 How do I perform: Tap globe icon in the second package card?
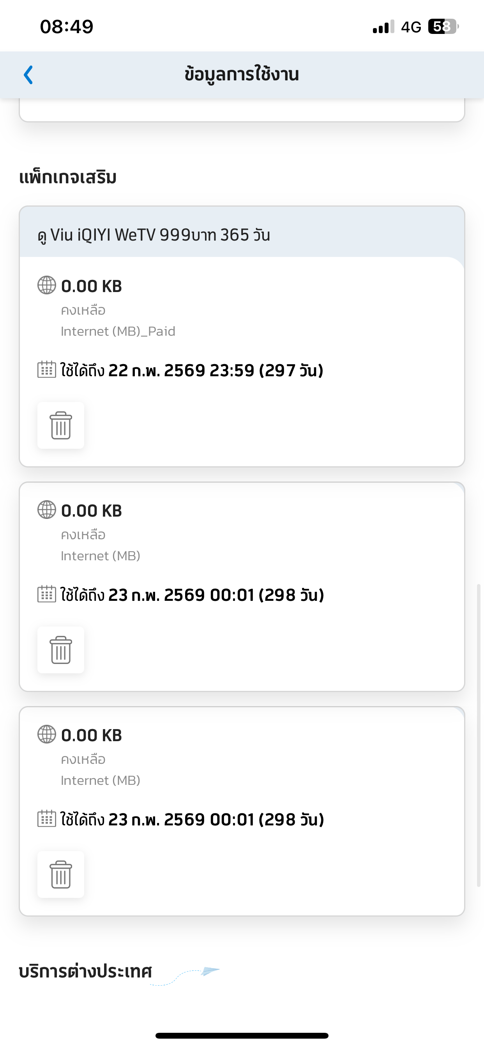coord(47,509)
